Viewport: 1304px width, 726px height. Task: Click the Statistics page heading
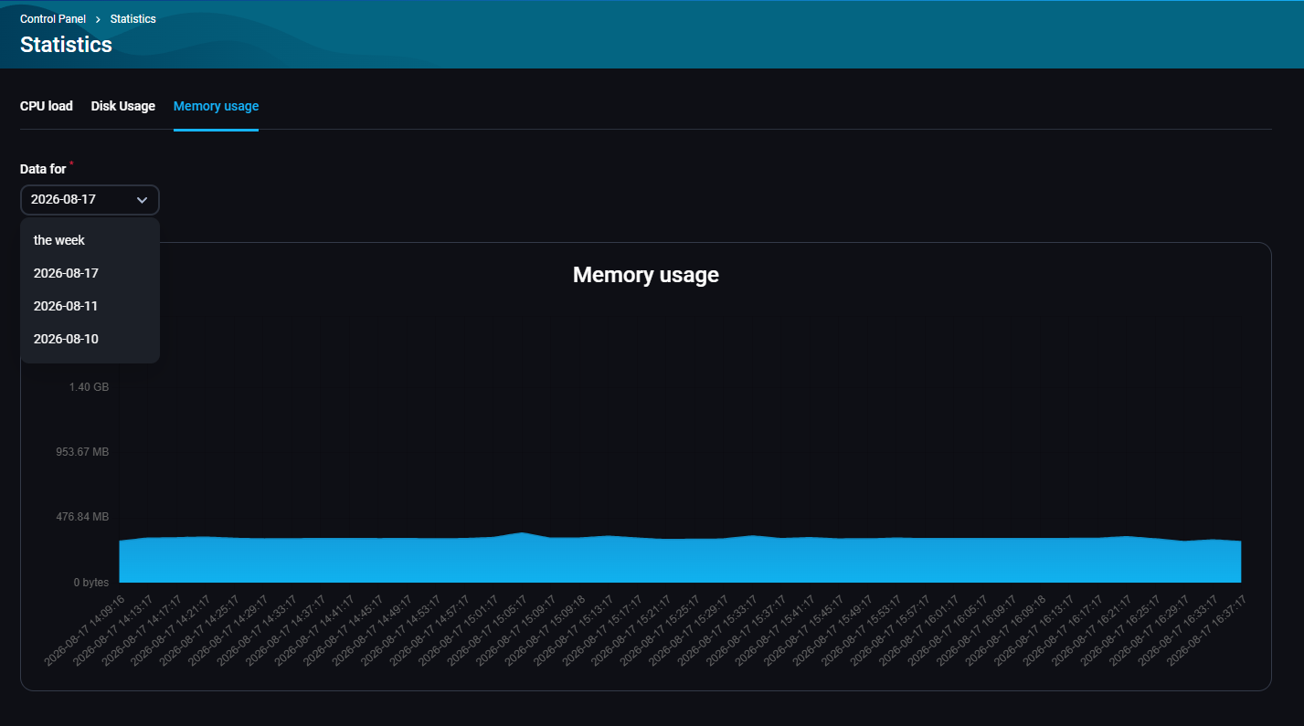[x=66, y=45]
